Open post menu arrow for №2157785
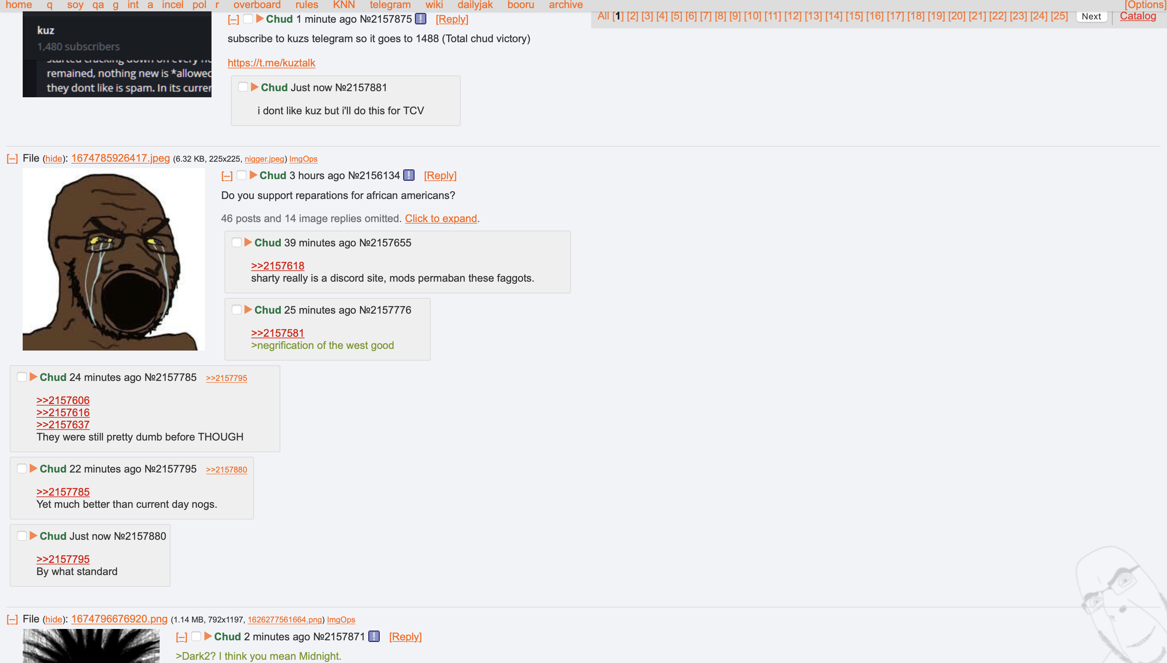The image size is (1167, 663). [x=33, y=377]
